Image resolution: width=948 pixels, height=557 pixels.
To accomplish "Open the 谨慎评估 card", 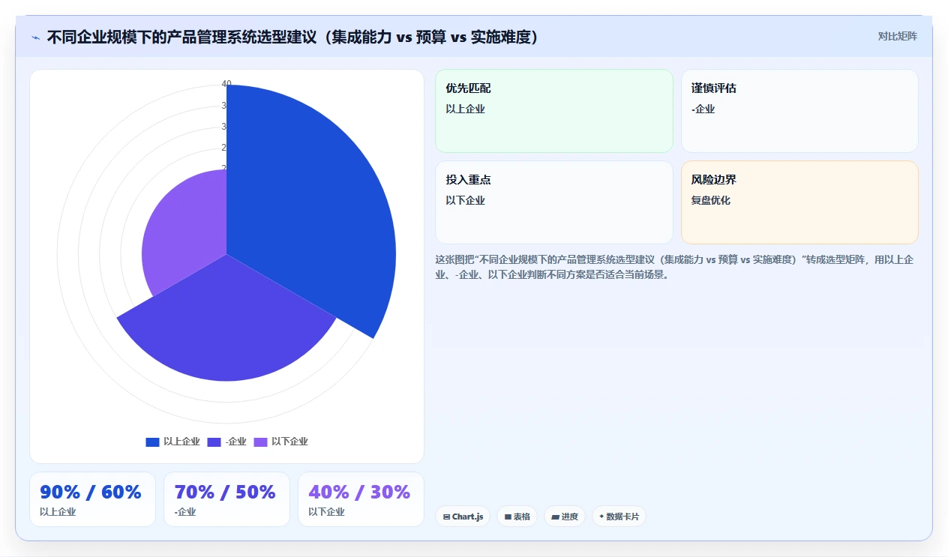I will [x=799, y=111].
